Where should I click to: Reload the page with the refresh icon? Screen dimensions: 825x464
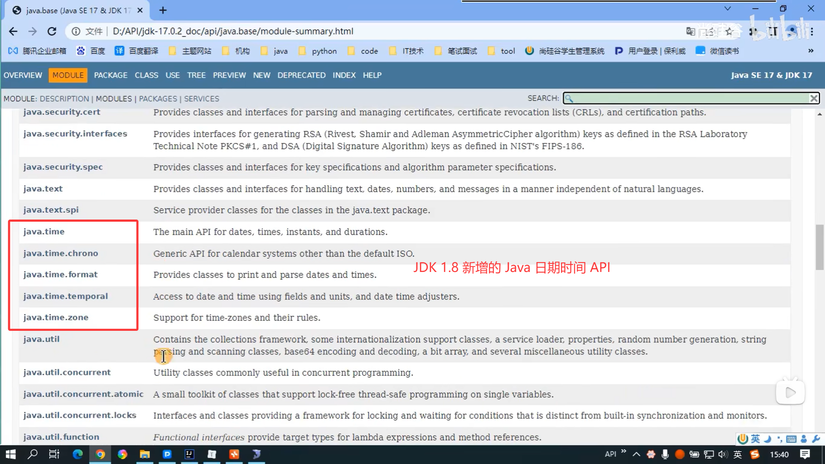[x=52, y=31]
